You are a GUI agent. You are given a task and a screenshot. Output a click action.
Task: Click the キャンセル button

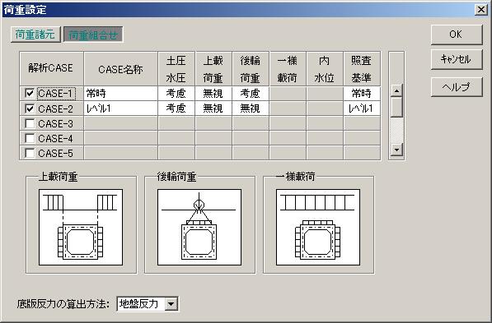coord(457,59)
